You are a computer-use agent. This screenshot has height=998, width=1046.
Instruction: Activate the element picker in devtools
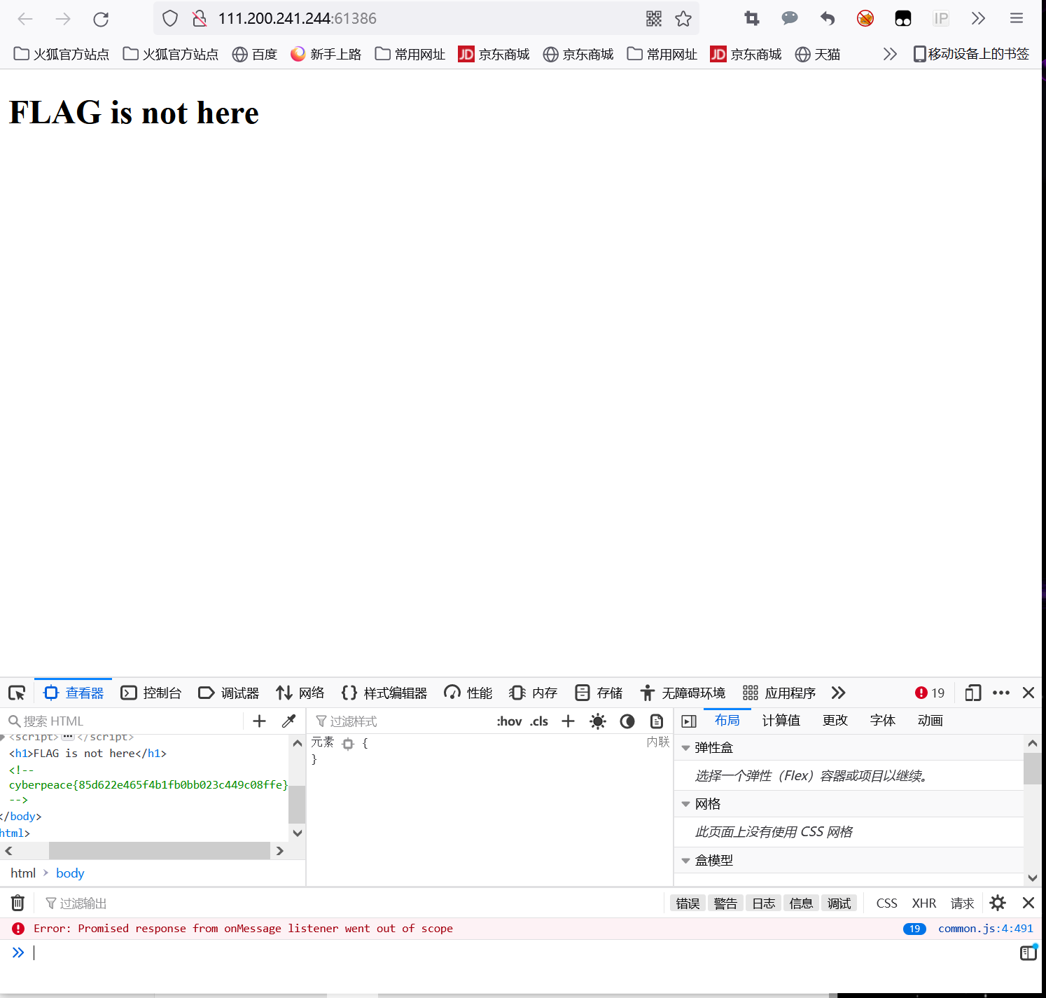tap(17, 693)
